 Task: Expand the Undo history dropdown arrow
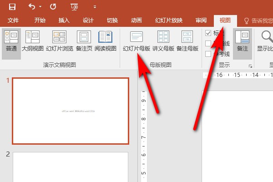point(40,7)
